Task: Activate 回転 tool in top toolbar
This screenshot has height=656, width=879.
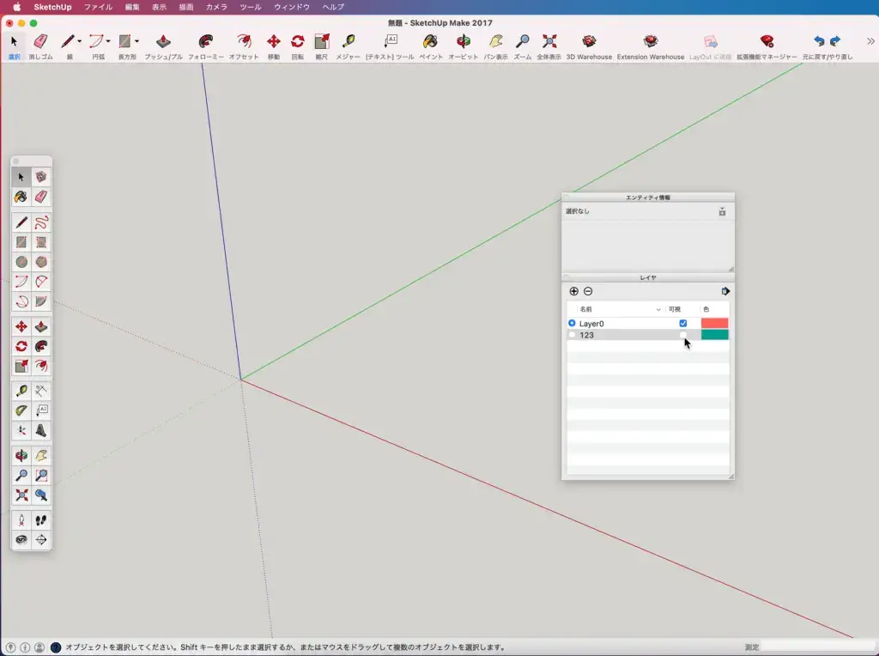Action: tap(298, 46)
